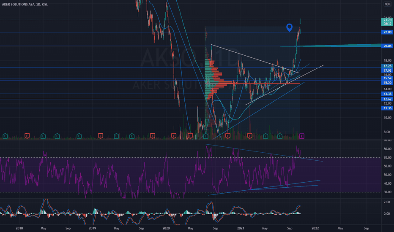This screenshot has height=232, width=394.
Task: Click the 2018 label on time axis
Action: coord(19,228)
